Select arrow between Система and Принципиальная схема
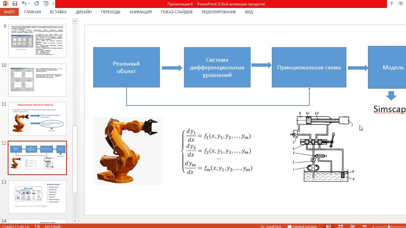The width and height of the screenshot is (406, 228). tap(261, 65)
